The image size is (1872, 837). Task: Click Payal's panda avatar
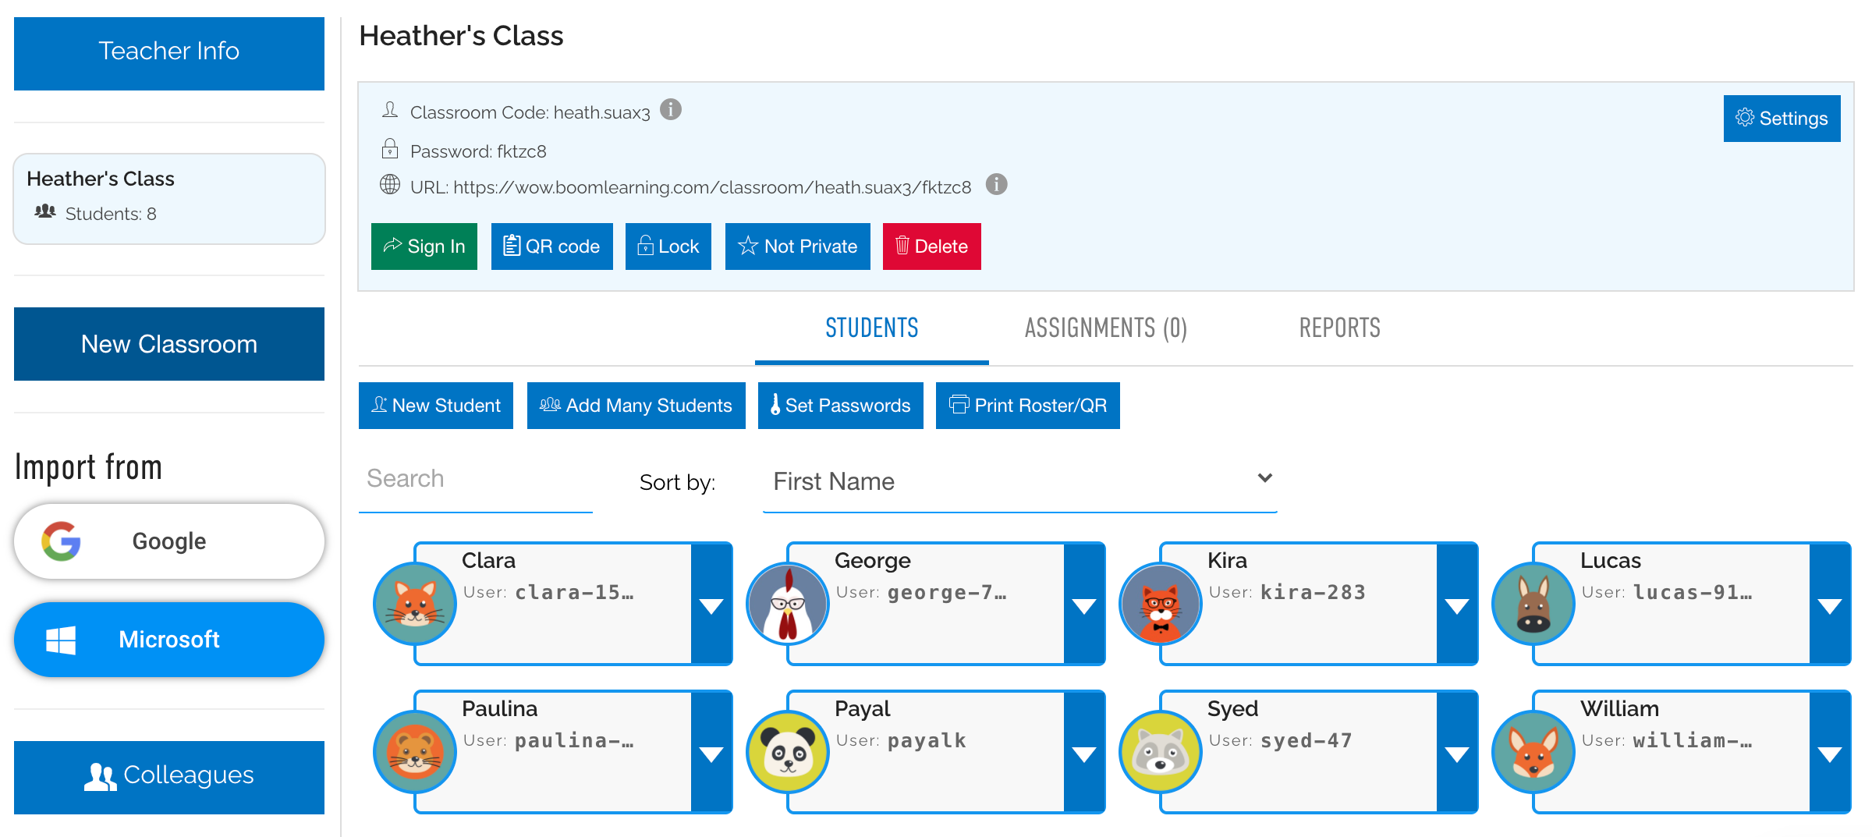click(x=788, y=752)
